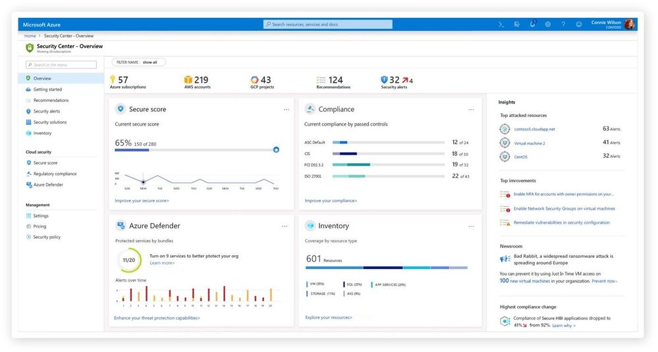The height and width of the screenshot is (352, 658).
Task: Click the Azure Defender card icon
Action: click(121, 226)
